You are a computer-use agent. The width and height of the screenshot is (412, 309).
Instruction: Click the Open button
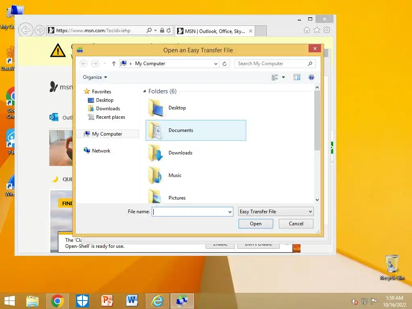[255, 224]
